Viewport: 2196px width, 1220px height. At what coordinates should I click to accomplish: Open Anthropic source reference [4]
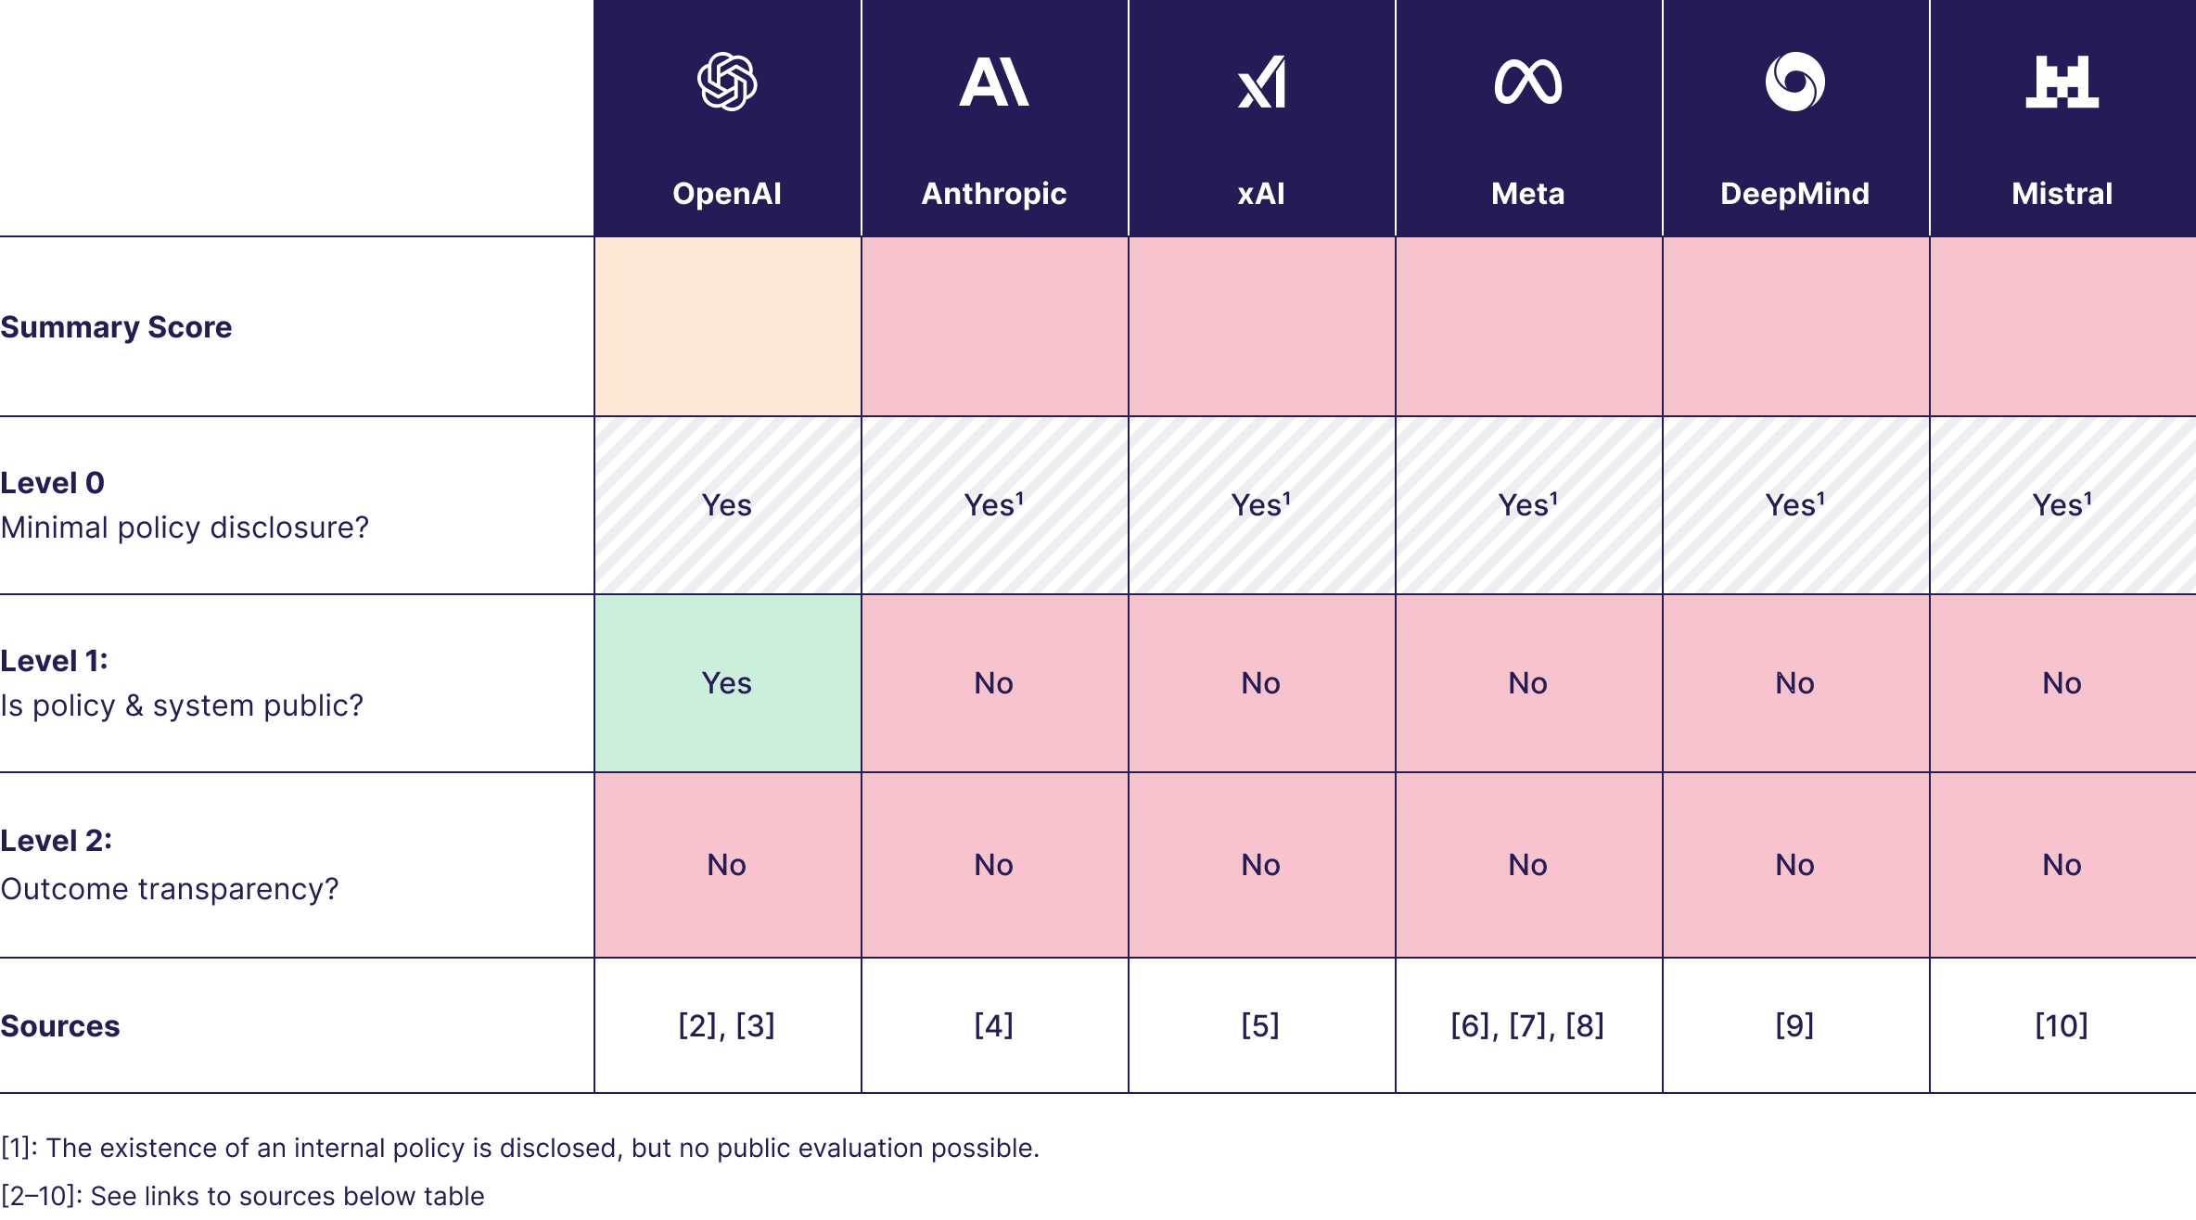pyautogui.click(x=994, y=1025)
